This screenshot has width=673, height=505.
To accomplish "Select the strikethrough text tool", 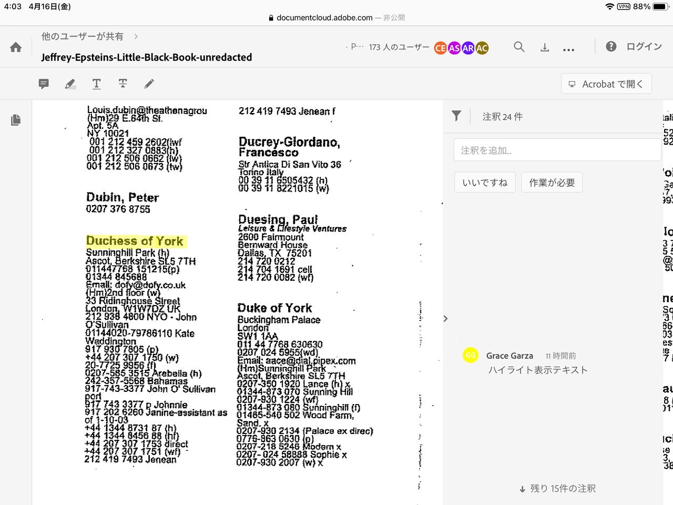I will 123,84.
